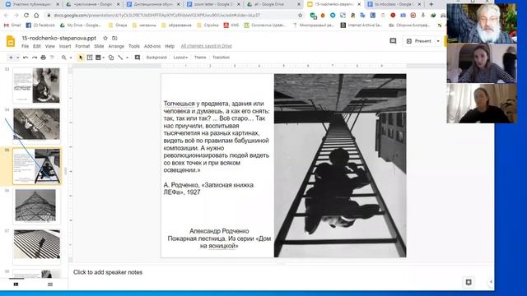
Task: Select the Shape tool
Action: tap(111, 58)
